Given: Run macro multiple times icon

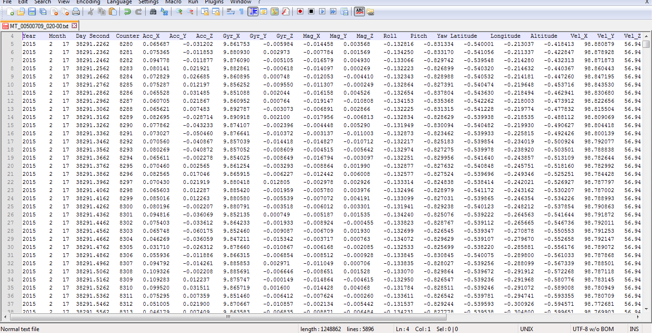Looking at the screenshot, I should point(333,11).
